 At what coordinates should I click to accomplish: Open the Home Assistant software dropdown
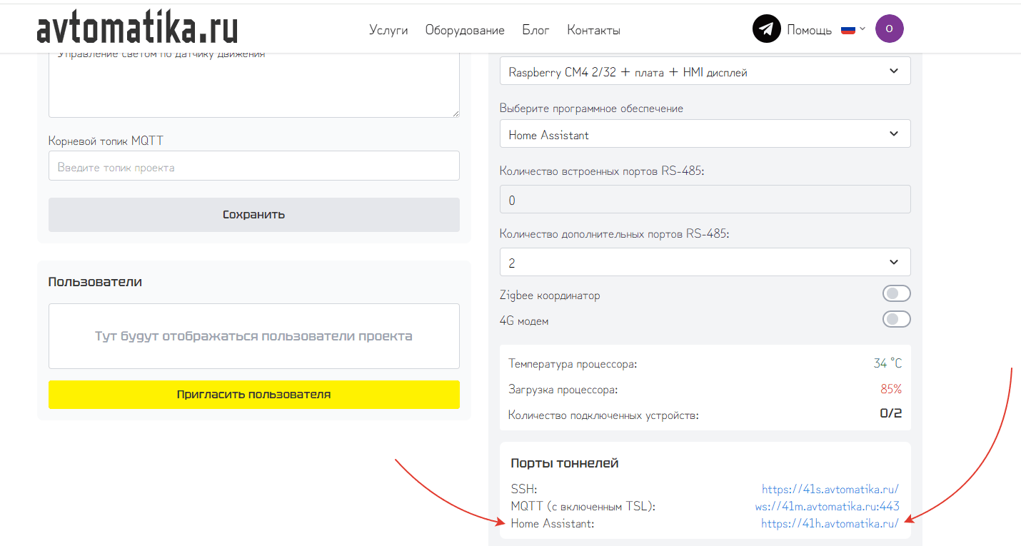pos(705,134)
